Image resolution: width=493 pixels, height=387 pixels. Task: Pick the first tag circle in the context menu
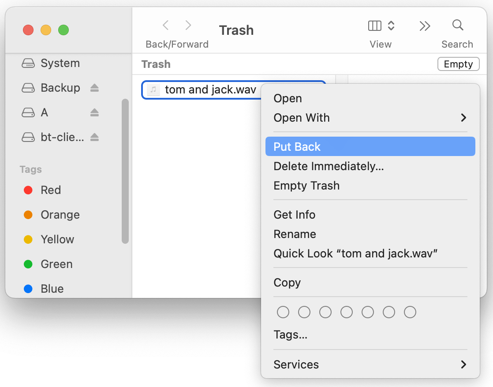[283, 312]
